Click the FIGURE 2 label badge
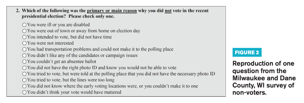 [247, 52]
